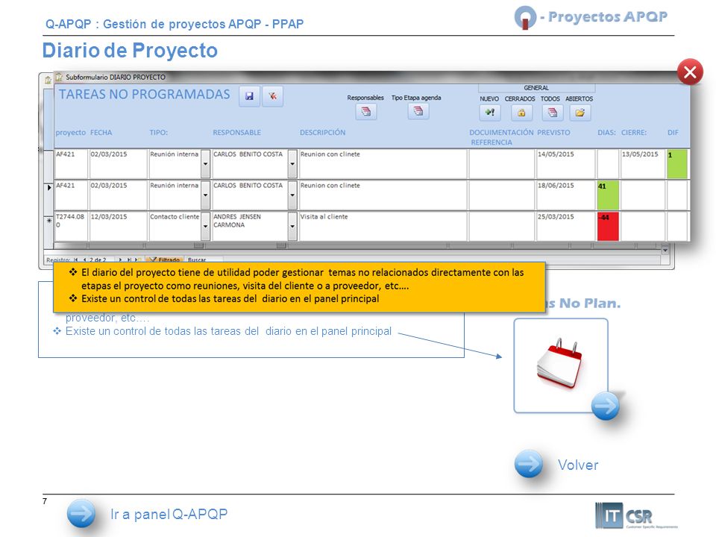Click the green DIF cell showing 1
This screenshot has height=537, width=716.
pyautogui.click(x=676, y=163)
